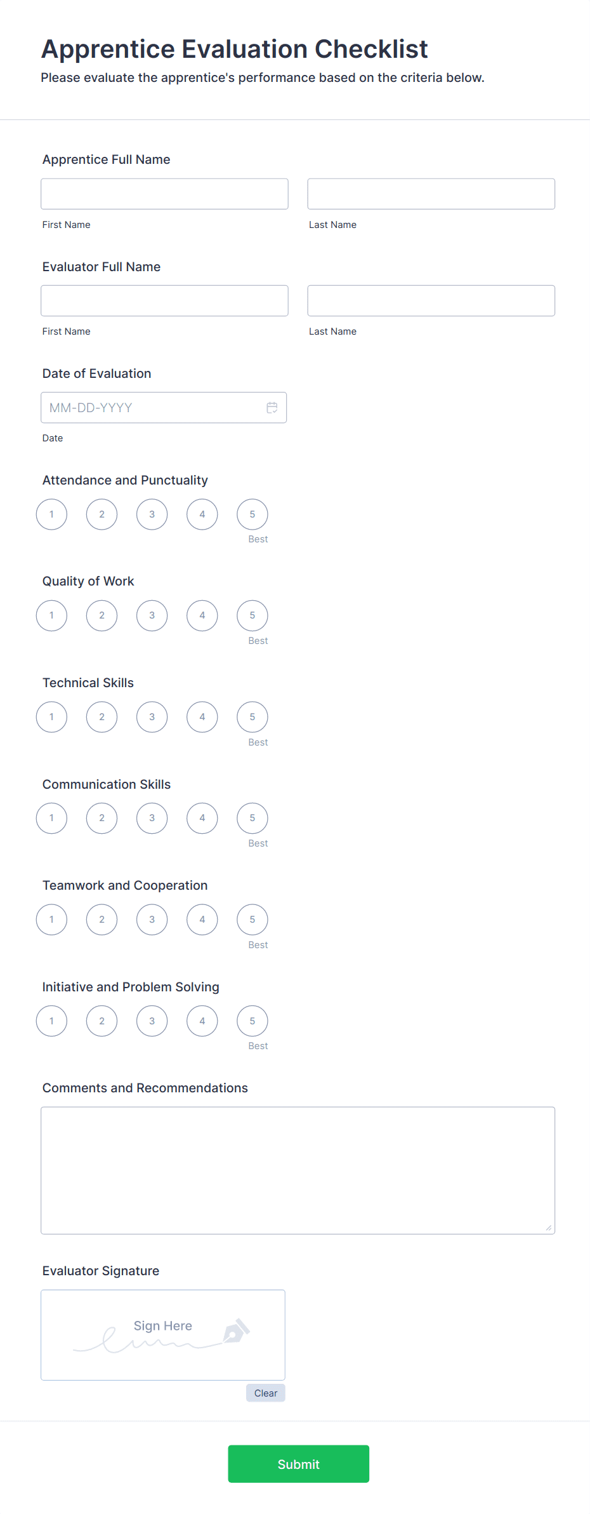Open the calendar date picker icon
The height and width of the screenshot is (1514, 590).
(272, 407)
